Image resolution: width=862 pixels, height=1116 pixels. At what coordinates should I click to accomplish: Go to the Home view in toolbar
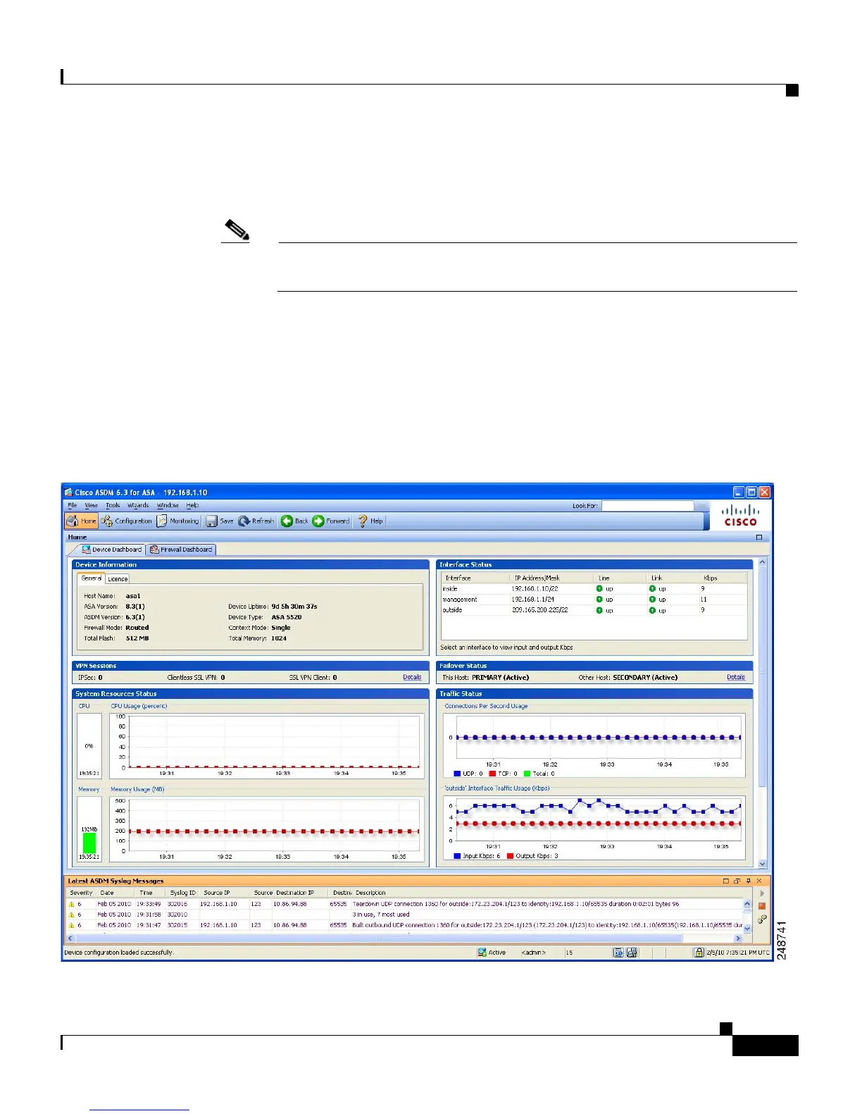click(81, 521)
